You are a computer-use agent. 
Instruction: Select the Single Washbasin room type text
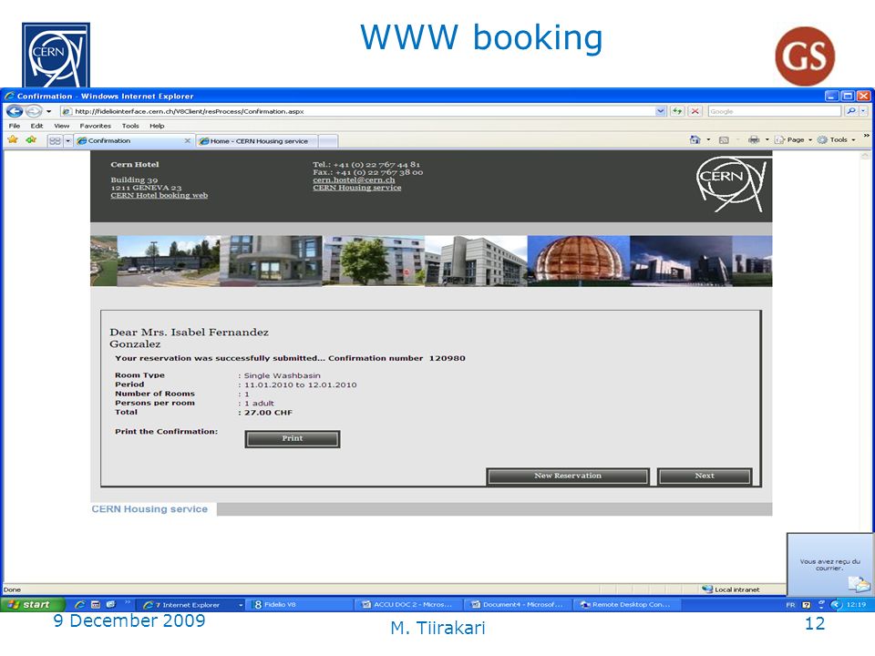tap(282, 375)
